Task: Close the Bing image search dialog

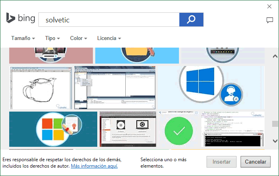Action: (269, 6)
